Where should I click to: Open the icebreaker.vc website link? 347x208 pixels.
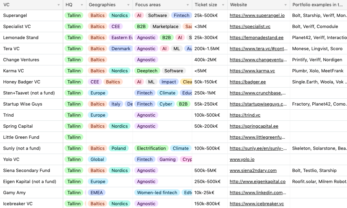(257, 204)
